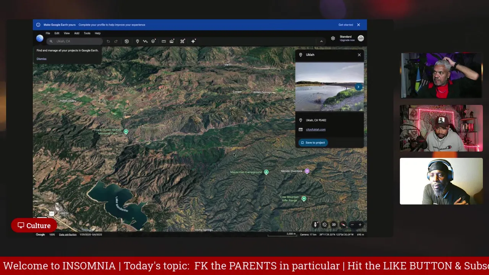Click the Mendo Overlook marker

307,171
